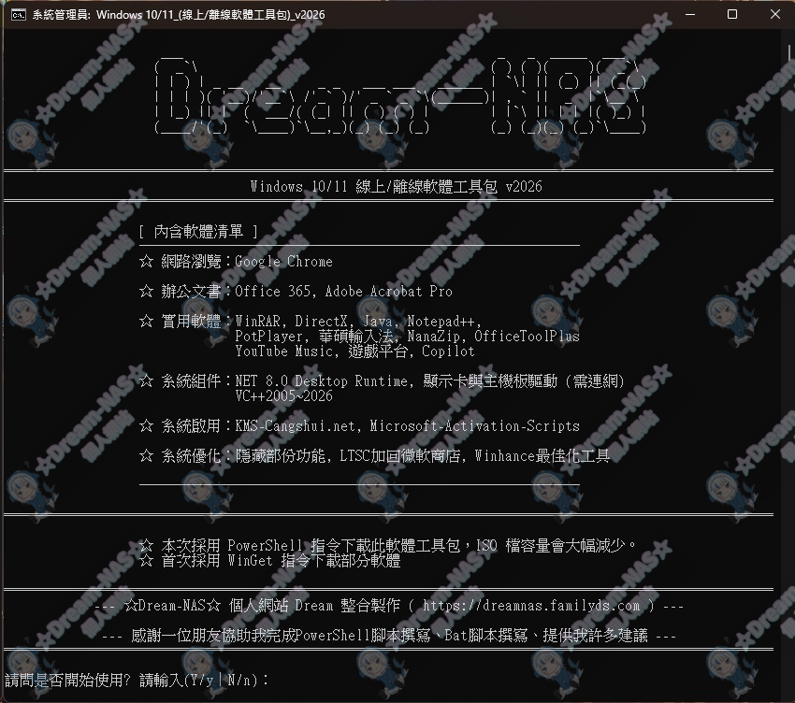
Task: Click the '辦公文書' category label
Action: 191,292
